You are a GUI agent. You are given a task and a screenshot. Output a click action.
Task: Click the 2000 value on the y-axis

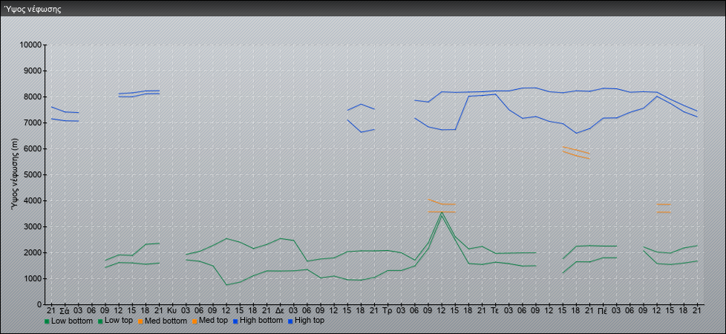pyautogui.click(x=33, y=252)
